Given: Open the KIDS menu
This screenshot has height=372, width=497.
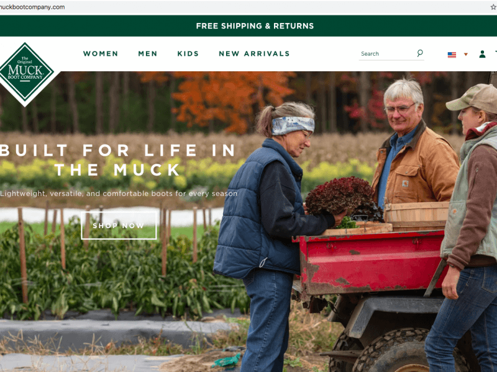Looking at the screenshot, I should (x=188, y=54).
